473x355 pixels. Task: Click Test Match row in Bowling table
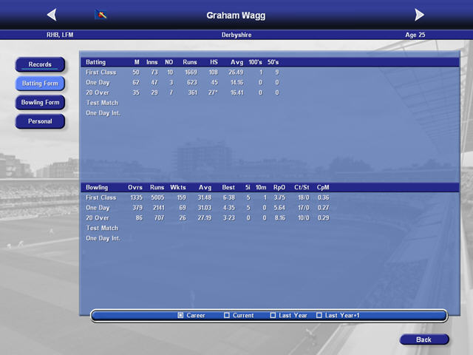point(102,228)
